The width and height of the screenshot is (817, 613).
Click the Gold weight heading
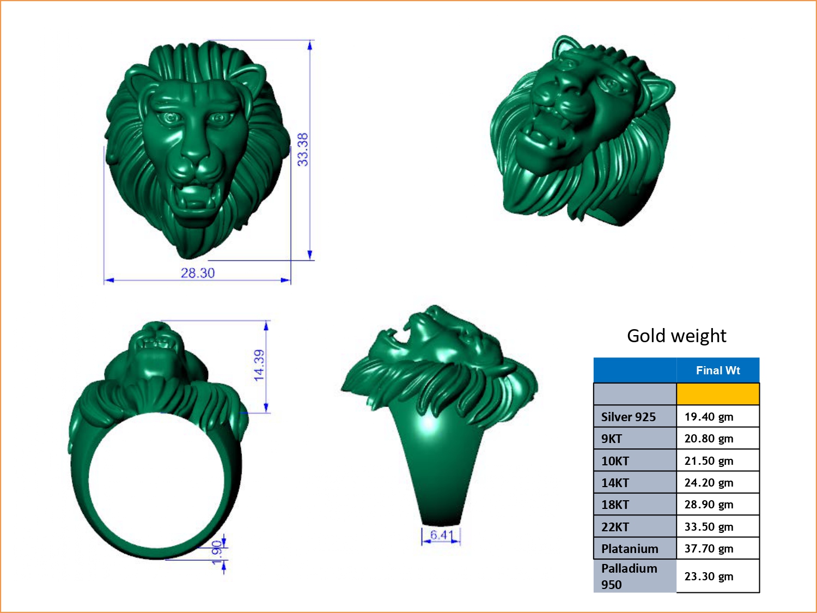676,336
